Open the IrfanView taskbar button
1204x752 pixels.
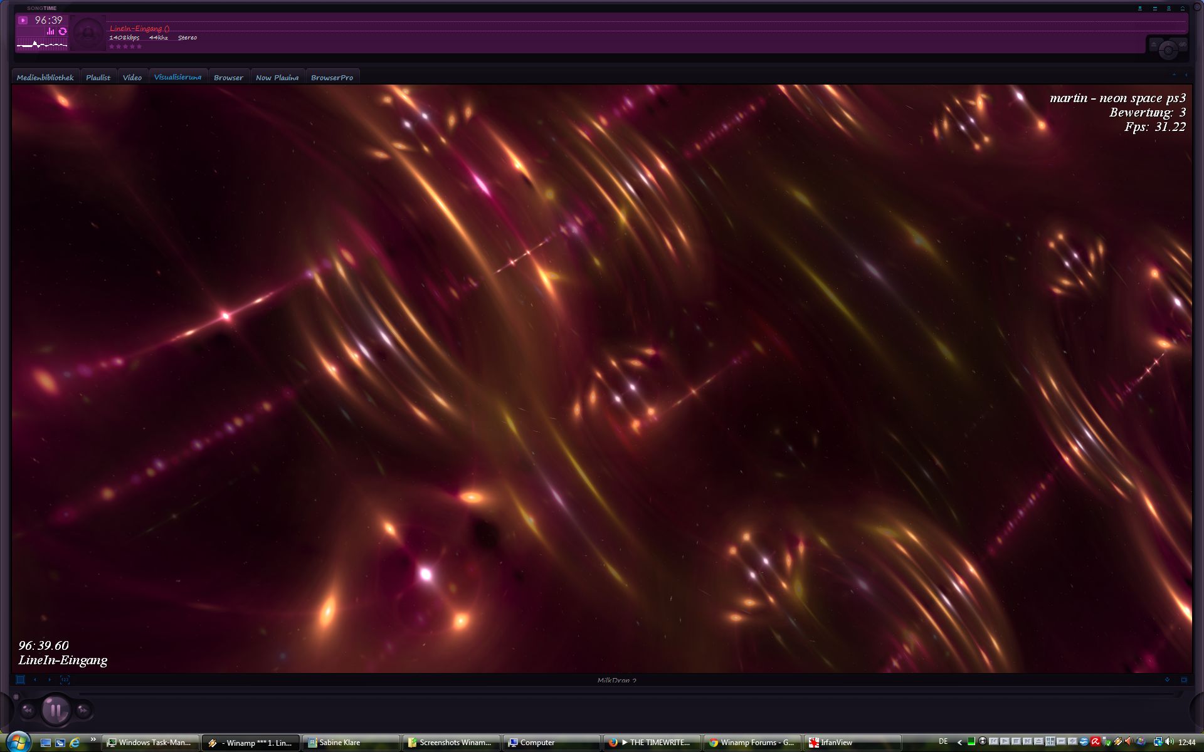click(853, 743)
